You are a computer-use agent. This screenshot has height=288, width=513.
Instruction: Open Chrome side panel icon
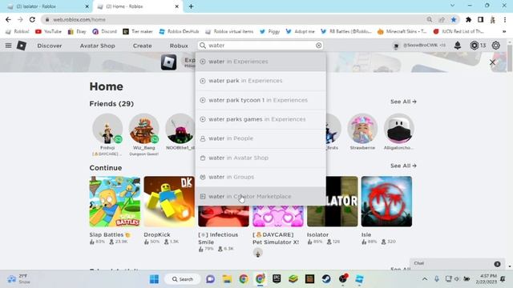(481, 19)
